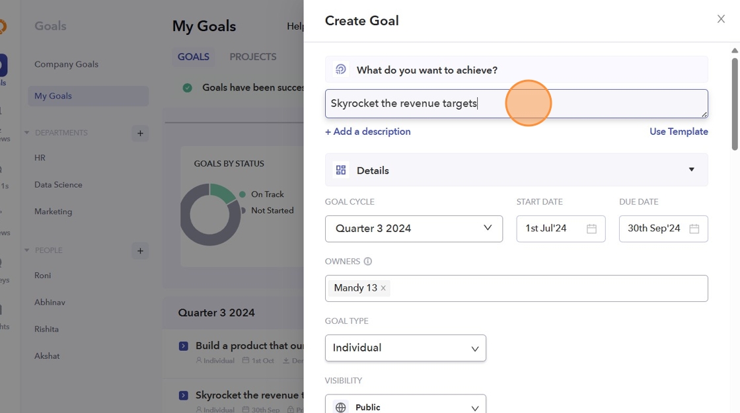This screenshot has width=740, height=413.
Task: Click the Use Template link
Action: point(679,131)
